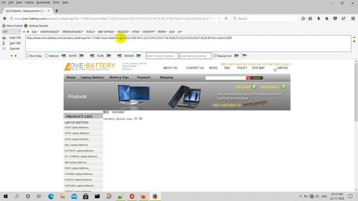Expand the ENCODE menu
Image resolution: width=358 pixels, height=201 pixels.
click(123, 32)
